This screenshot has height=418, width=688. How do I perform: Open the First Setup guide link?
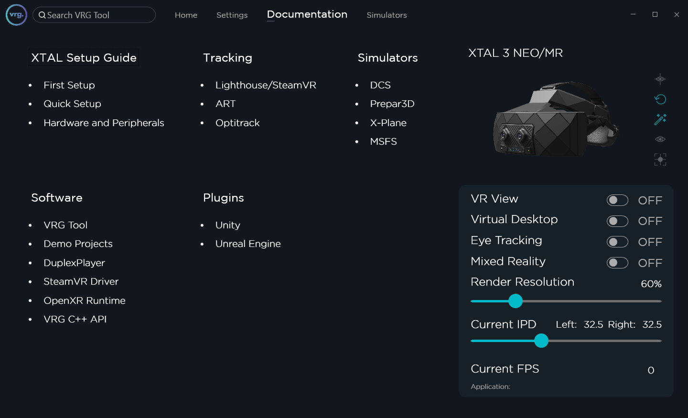(x=69, y=85)
